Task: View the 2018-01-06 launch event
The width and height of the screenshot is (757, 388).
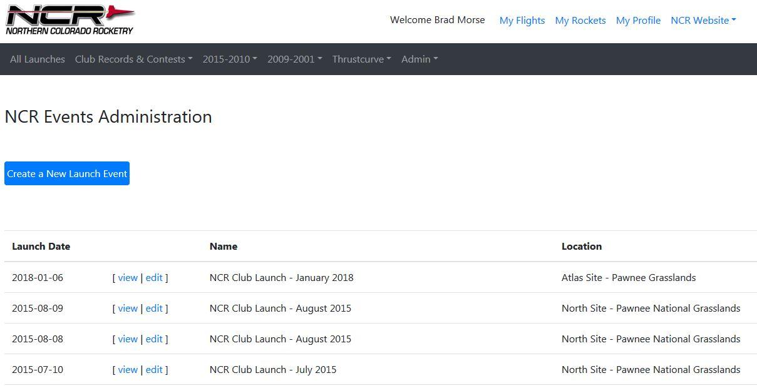Action: [128, 277]
